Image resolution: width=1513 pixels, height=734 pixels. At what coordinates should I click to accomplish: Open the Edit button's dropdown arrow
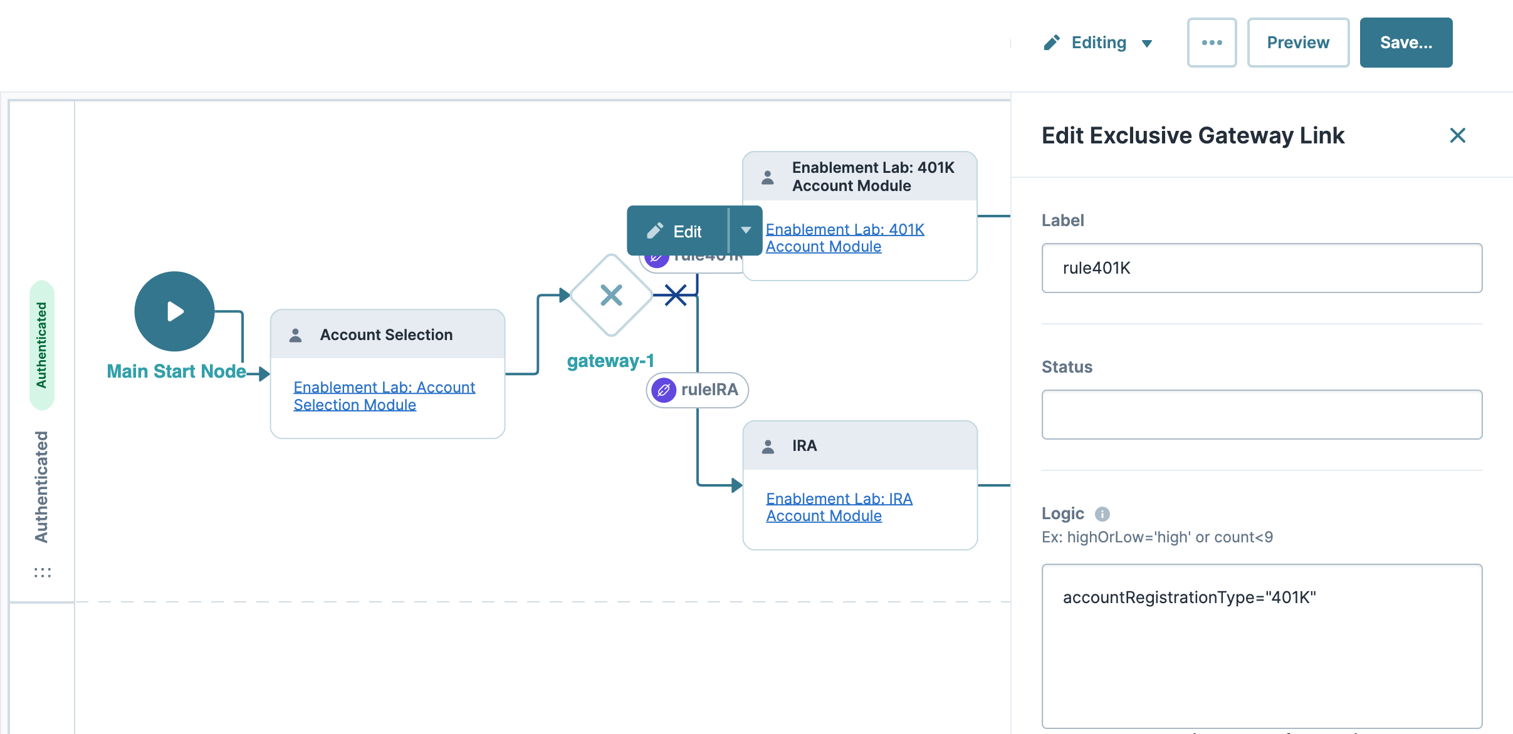pos(746,230)
